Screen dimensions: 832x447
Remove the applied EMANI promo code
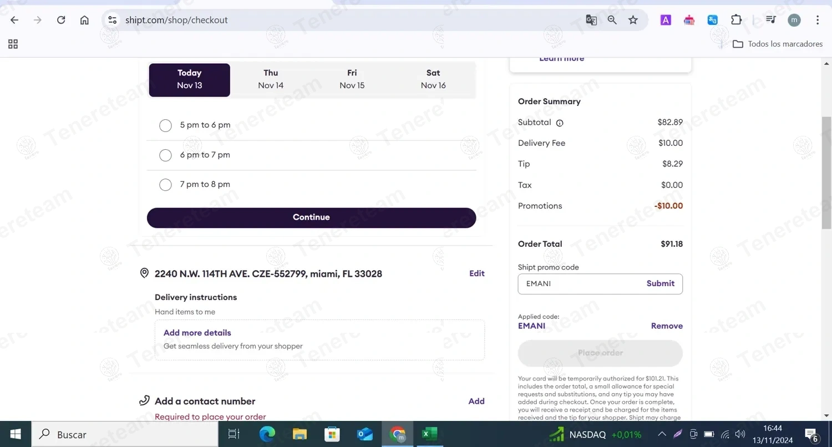666,326
